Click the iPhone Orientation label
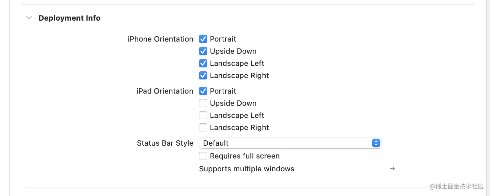The image size is (490, 196). pos(160,39)
